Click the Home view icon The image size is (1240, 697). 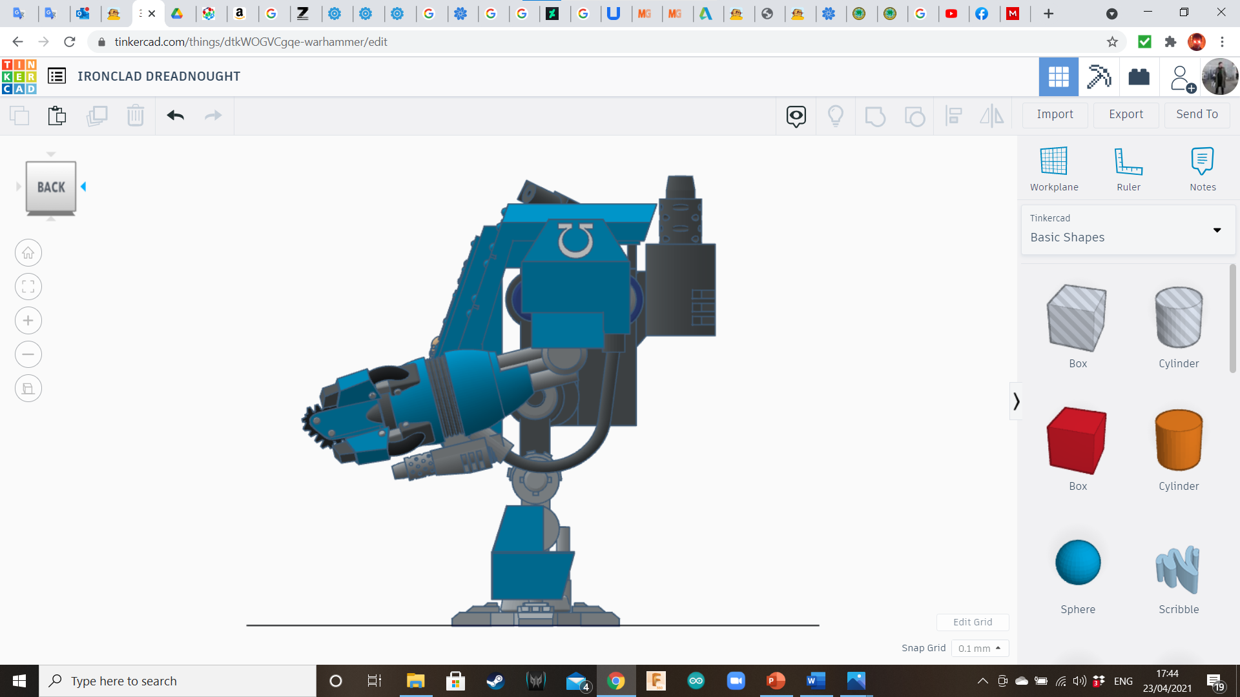click(28, 253)
